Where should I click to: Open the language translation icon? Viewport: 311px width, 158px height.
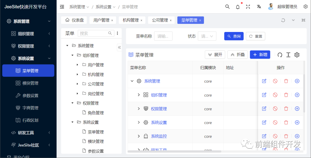(x=259, y=7)
